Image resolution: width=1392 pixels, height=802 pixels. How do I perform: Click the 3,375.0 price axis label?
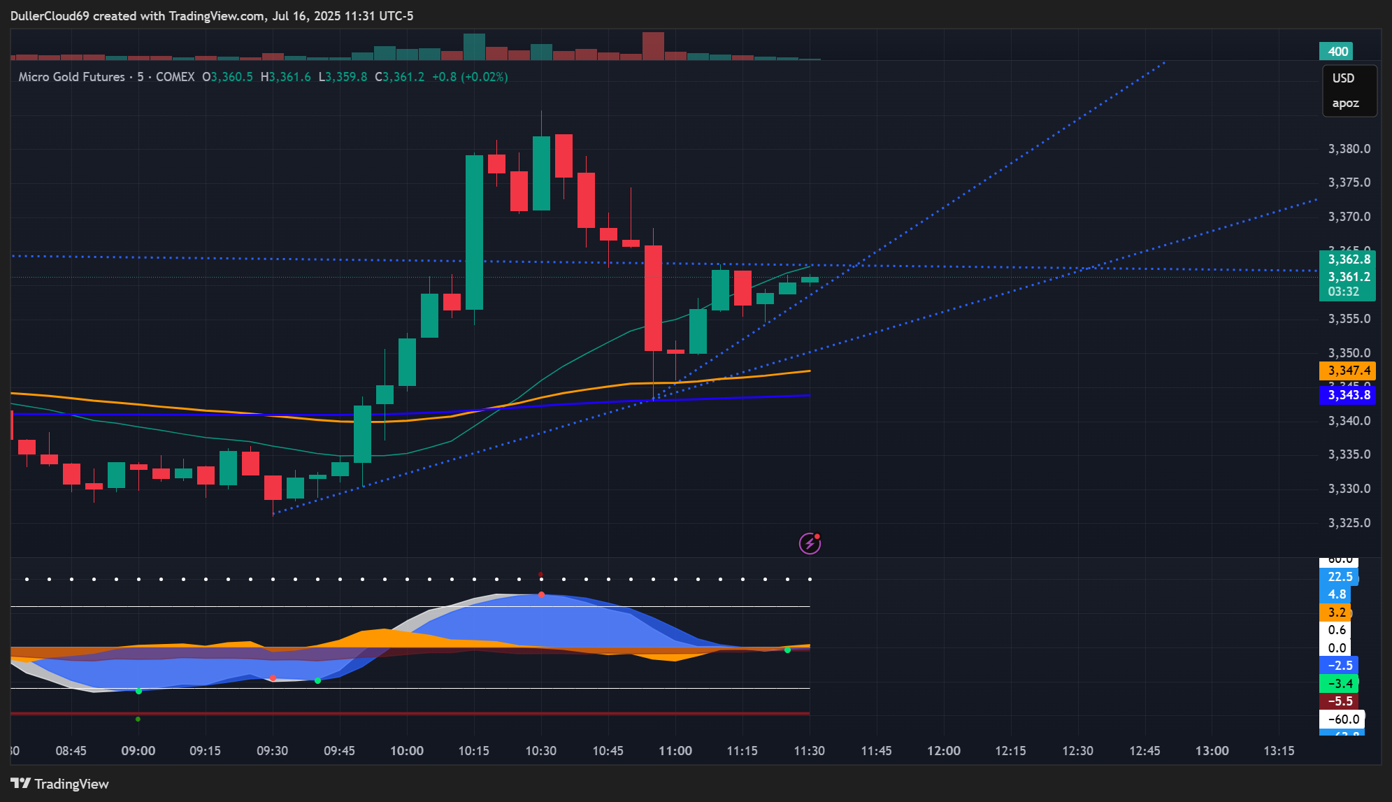pyautogui.click(x=1349, y=182)
